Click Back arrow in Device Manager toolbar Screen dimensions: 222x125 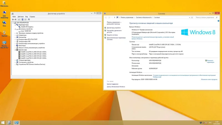click(13, 19)
